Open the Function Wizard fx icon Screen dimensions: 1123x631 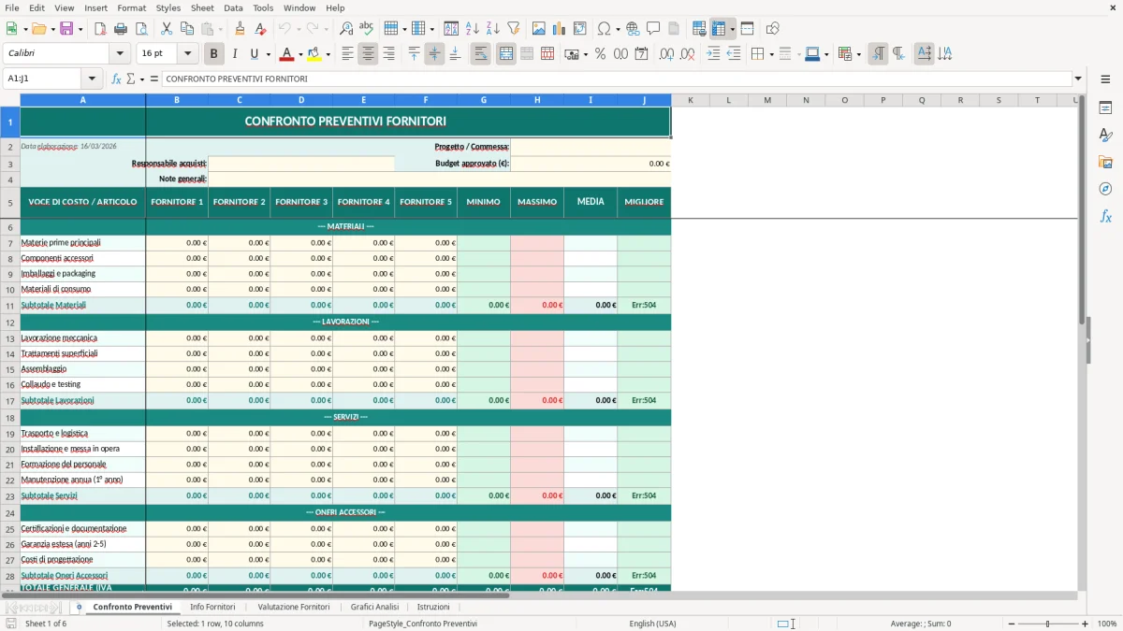pyautogui.click(x=117, y=79)
